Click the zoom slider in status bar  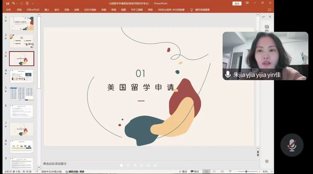tap(246, 172)
